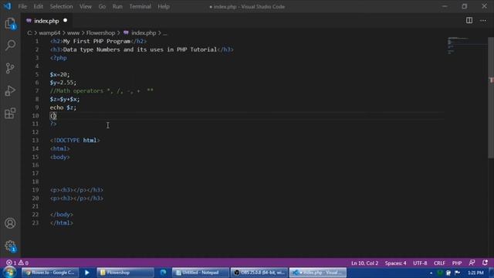The width and height of the screenshot is (494, 278).
Task: Open the Edit menu
Action: [x=38, y=6]
